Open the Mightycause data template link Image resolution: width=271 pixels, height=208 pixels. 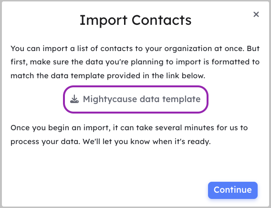click(x=135, y=99)
